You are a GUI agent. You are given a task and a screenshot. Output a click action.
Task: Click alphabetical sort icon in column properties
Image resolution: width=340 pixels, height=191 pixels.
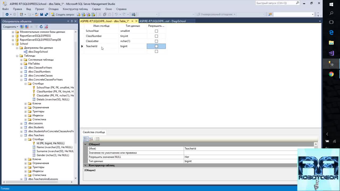coord(91,139)
